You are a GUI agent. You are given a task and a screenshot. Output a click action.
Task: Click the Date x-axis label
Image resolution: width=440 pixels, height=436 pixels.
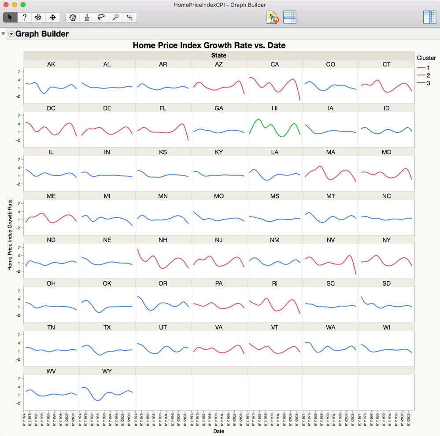[218, 431]
